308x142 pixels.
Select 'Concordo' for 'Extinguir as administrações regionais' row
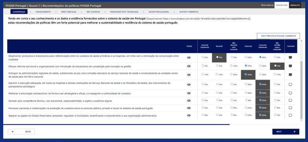246,75
